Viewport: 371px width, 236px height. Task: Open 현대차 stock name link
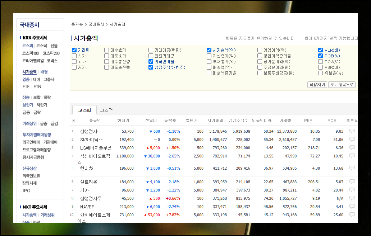click(87, 168)
